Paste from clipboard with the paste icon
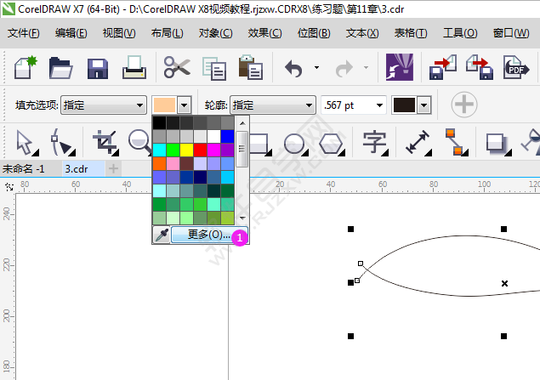This screenshot has height=380, width=540. (x=251, y=67)
